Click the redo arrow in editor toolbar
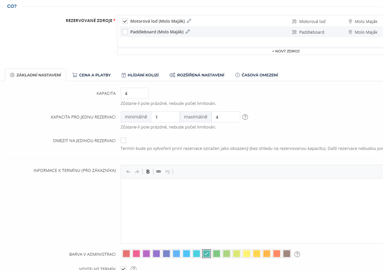The width and height of the screenshot is (383, 270). (137, 172)
